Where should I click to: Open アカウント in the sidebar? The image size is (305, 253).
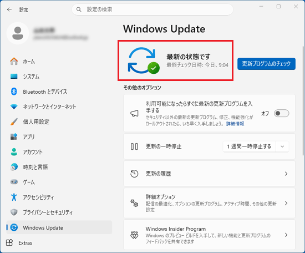pos(59,152)
